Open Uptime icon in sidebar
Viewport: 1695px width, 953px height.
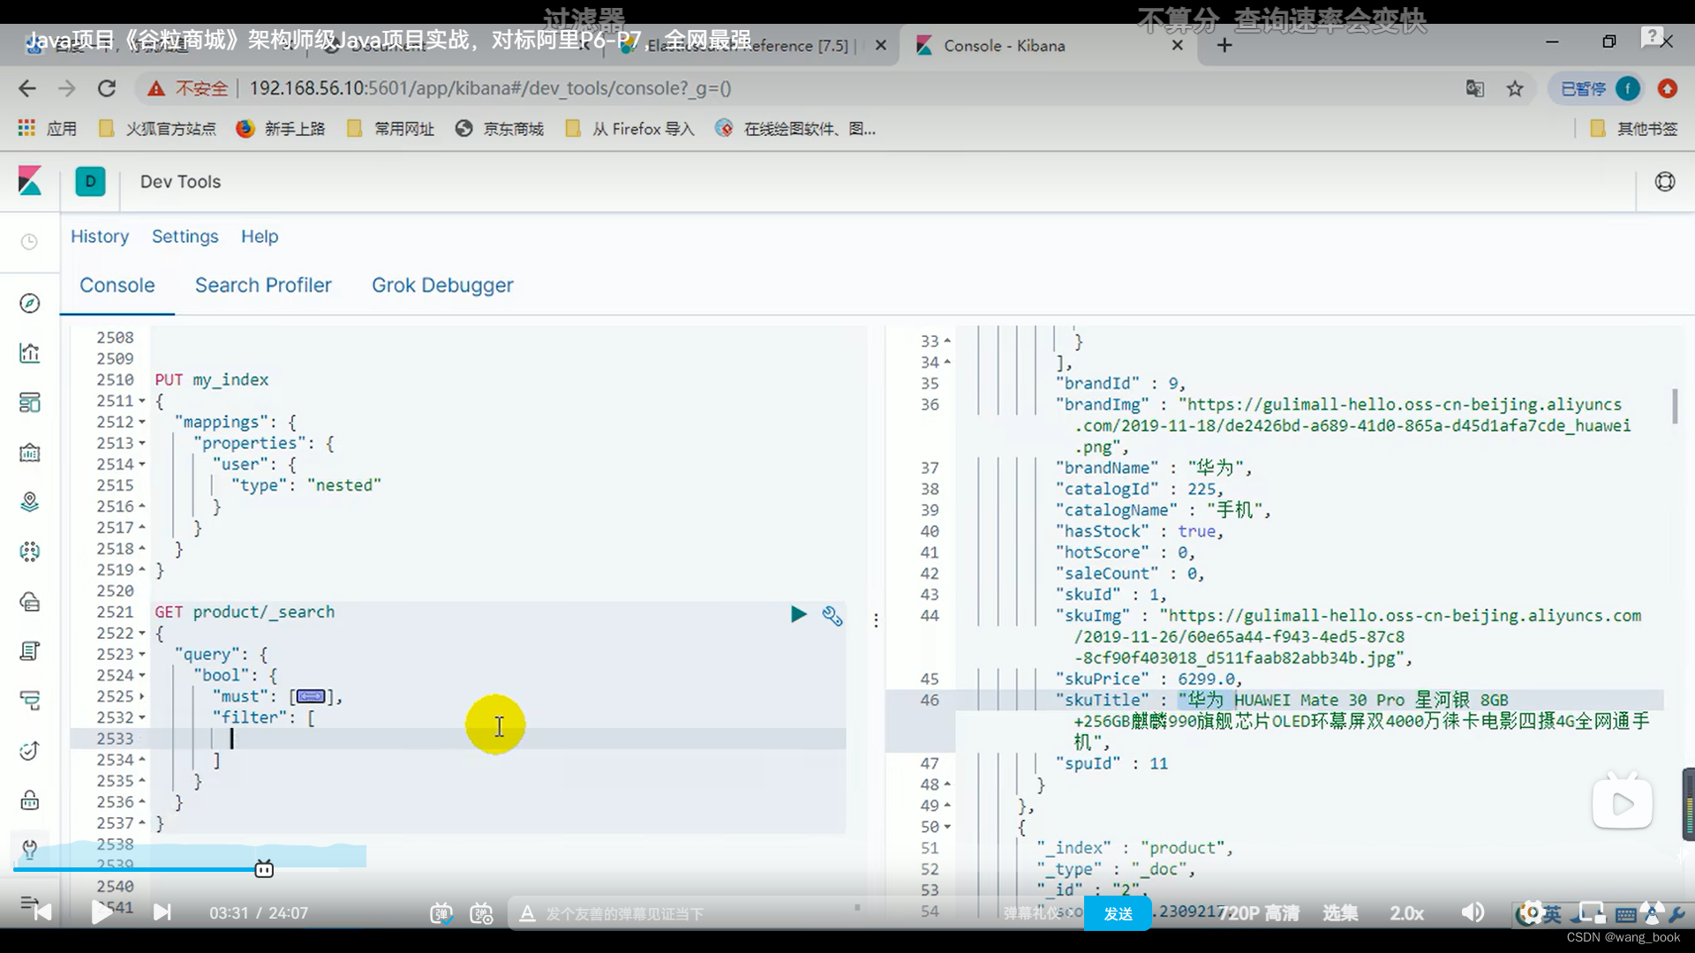pos(29,751)
